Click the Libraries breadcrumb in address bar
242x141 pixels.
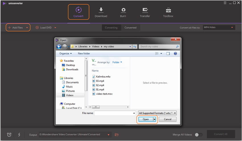pyautogui.click(x=83, y=47)
